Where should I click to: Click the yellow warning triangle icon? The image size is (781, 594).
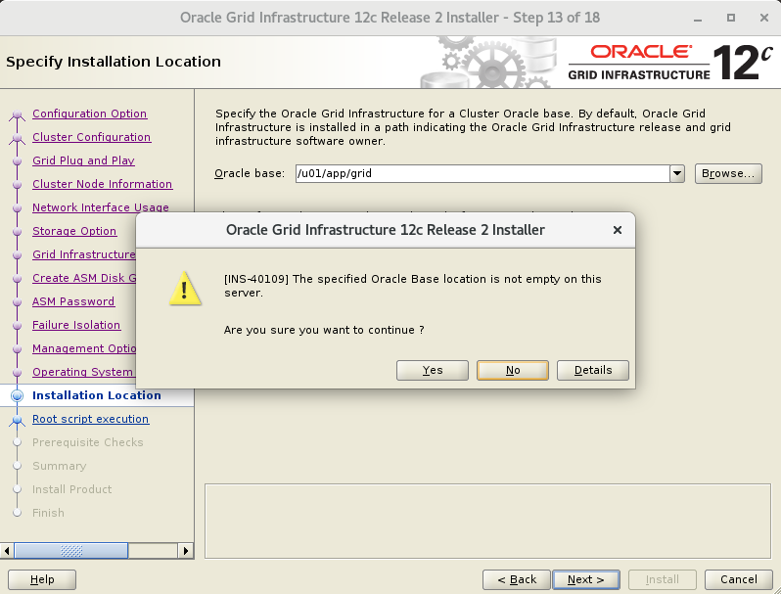(185, 289)
